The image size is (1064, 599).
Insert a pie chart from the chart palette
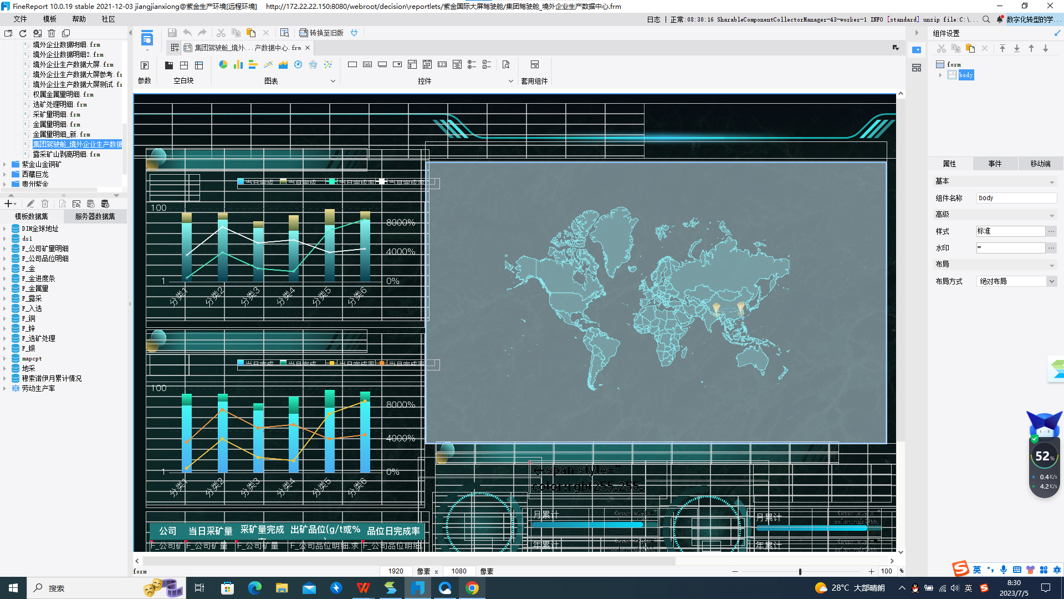pos(223,64)
